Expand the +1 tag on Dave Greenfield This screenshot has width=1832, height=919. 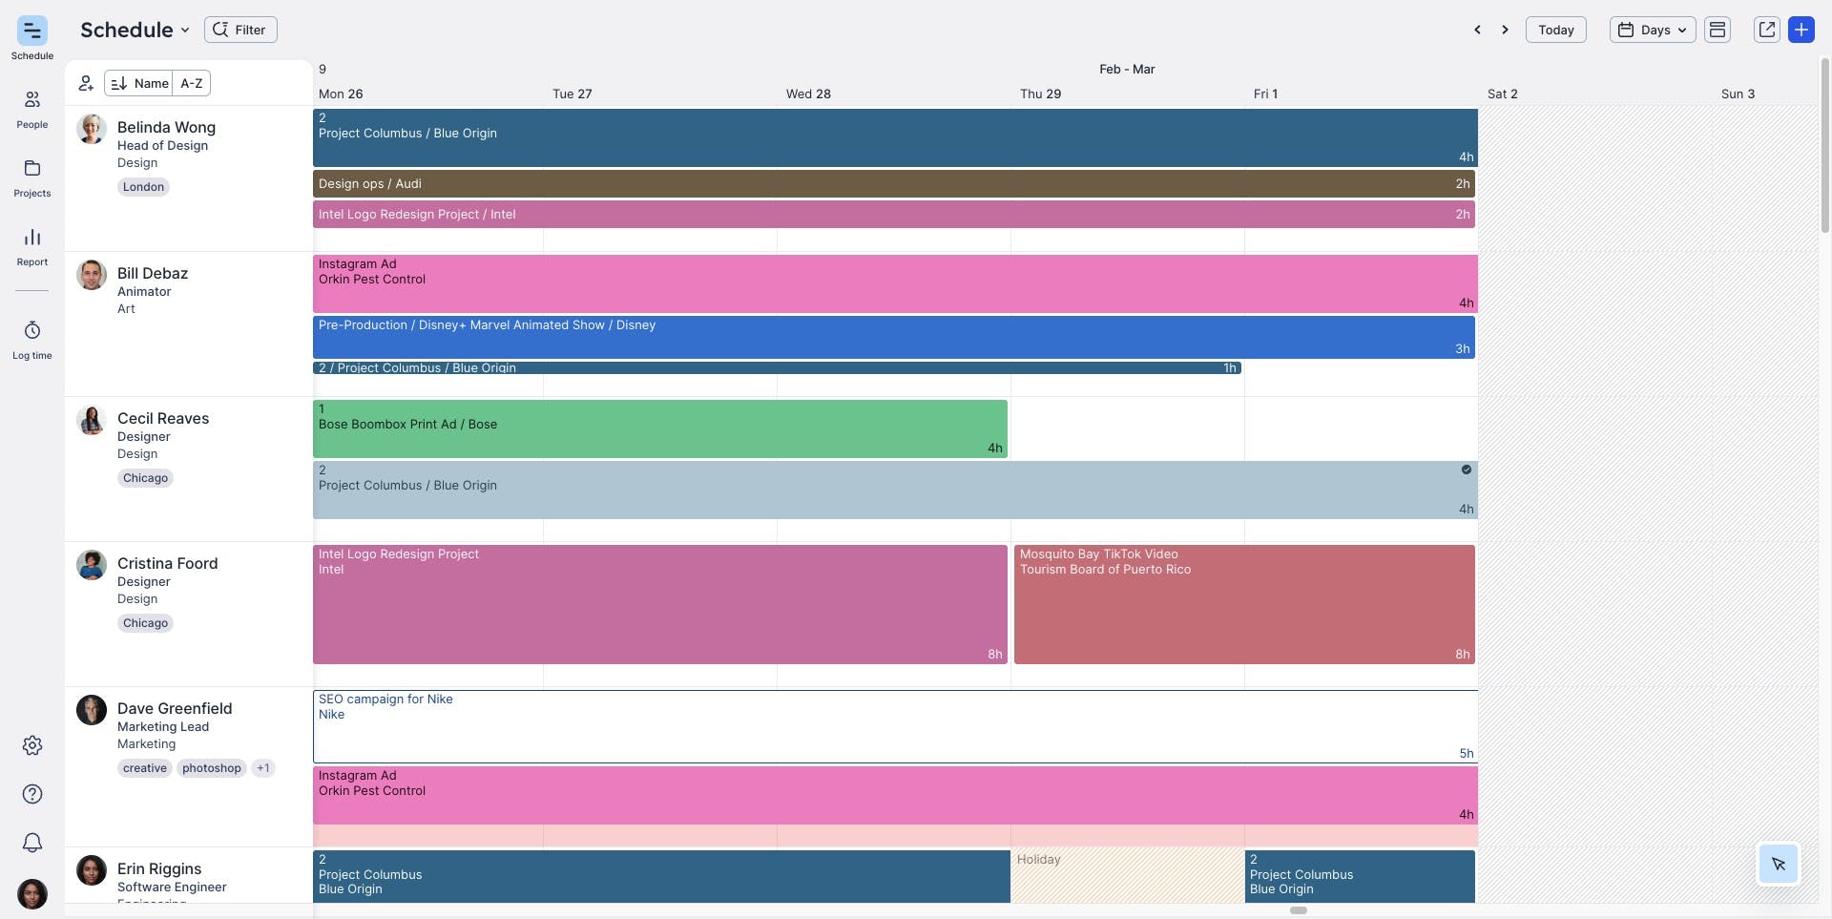tap(263, 768)
